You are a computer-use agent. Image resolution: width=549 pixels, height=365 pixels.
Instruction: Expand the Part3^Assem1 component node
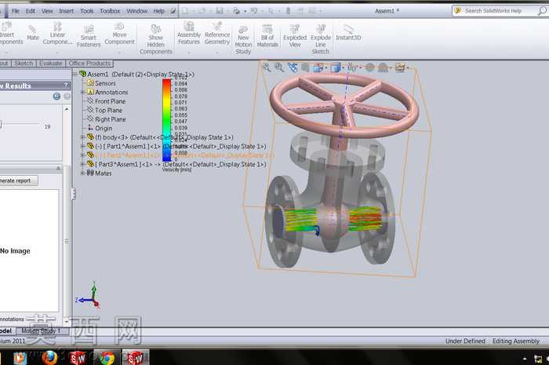(83, 164)
